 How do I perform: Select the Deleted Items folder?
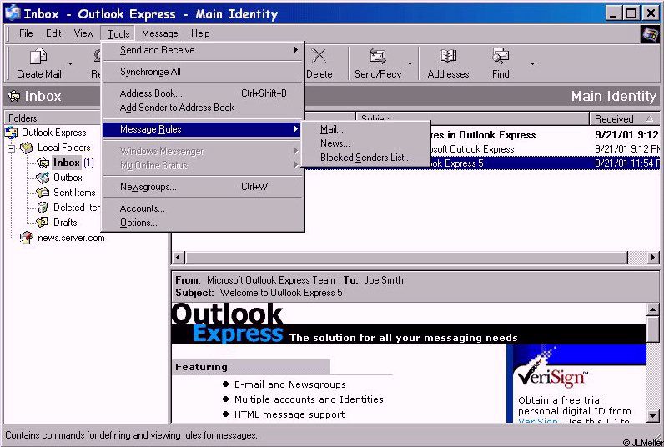[76, 208]
